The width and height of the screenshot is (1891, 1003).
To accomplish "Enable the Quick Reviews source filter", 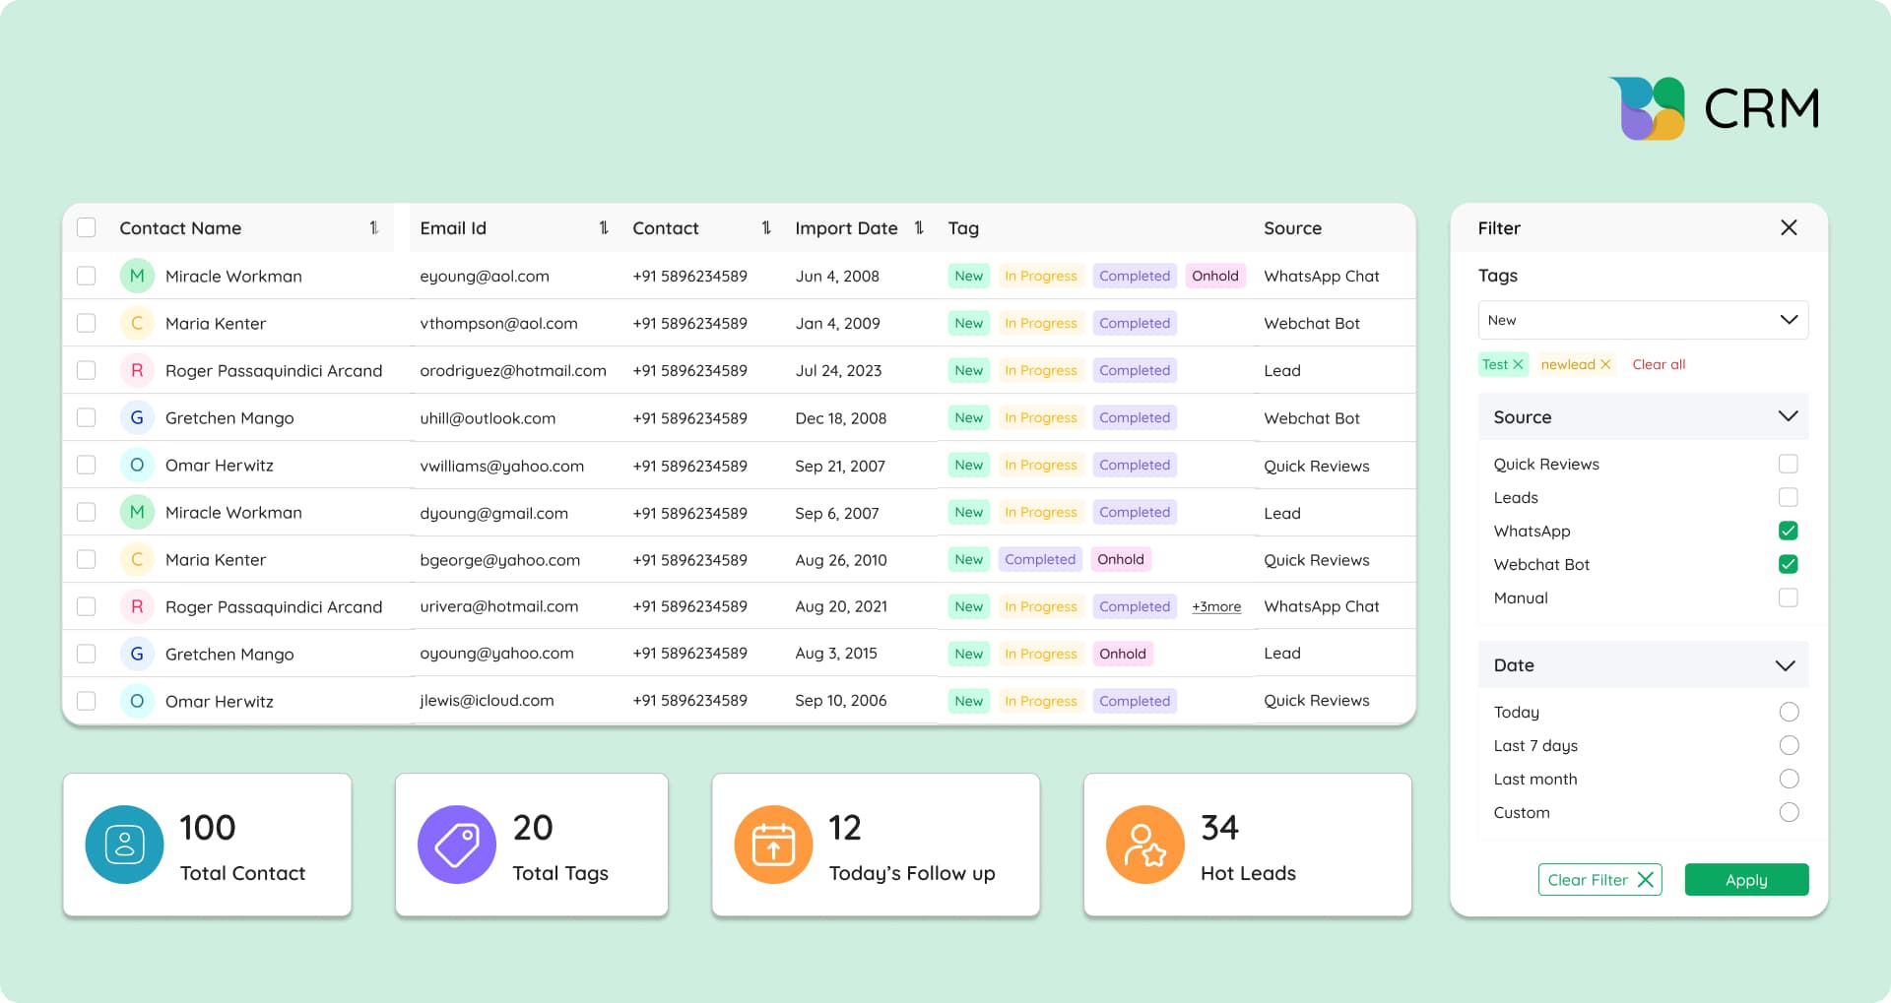I will tap(1789, 464).
